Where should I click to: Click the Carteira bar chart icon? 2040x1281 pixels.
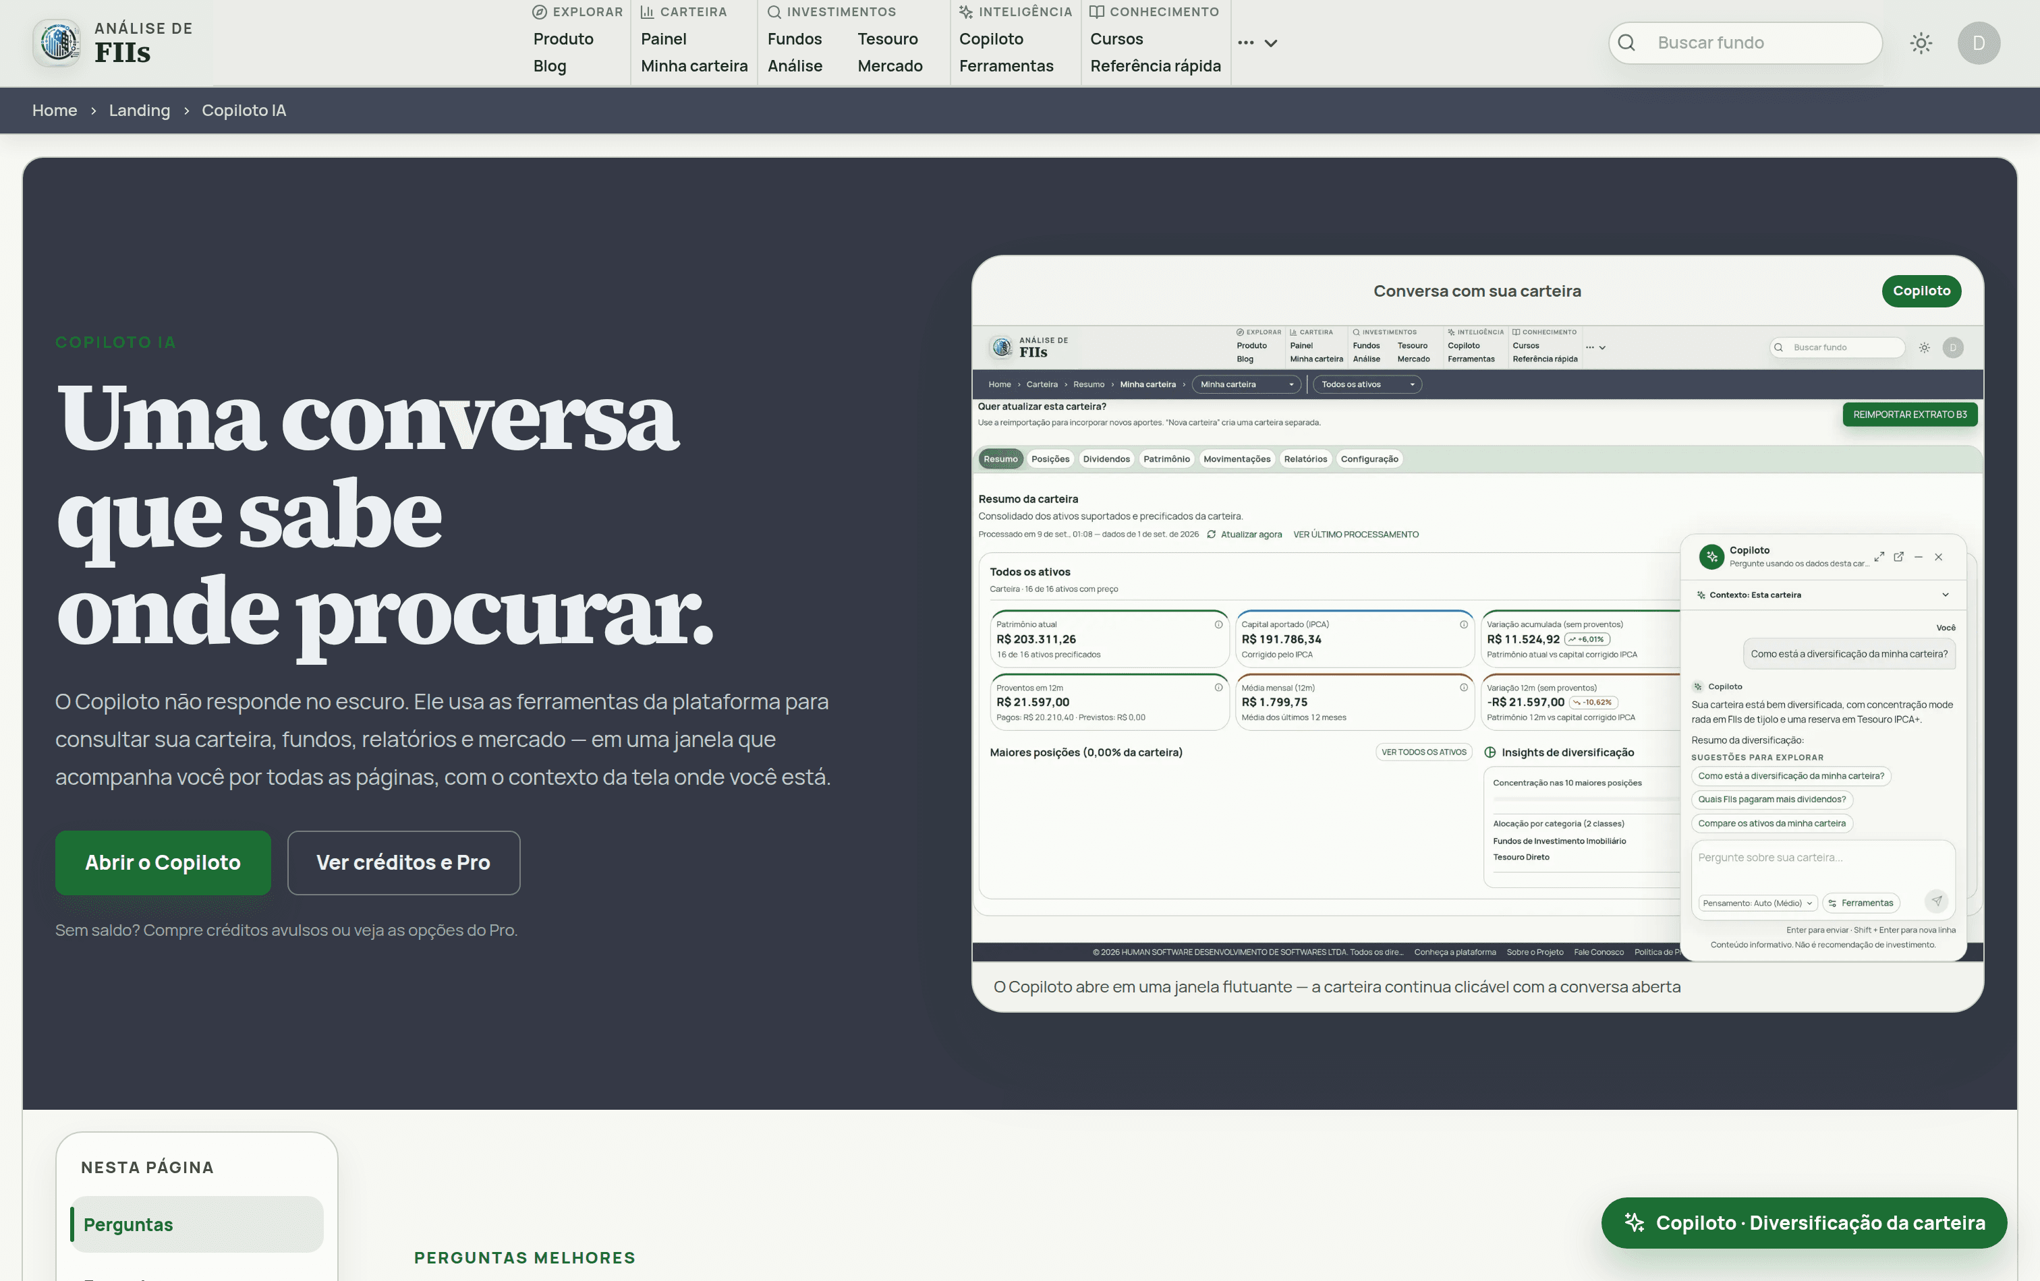pyautogui.click(x=647, y=12)
